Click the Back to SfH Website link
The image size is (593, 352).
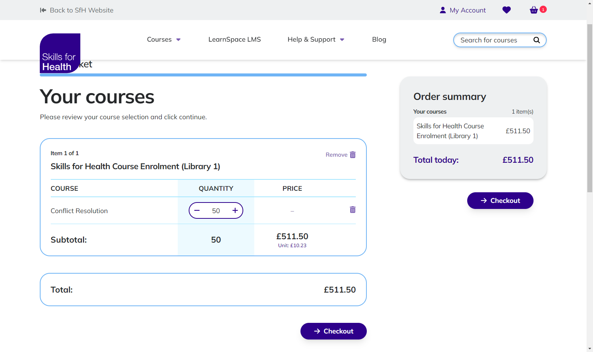click(x=77, y=10)
